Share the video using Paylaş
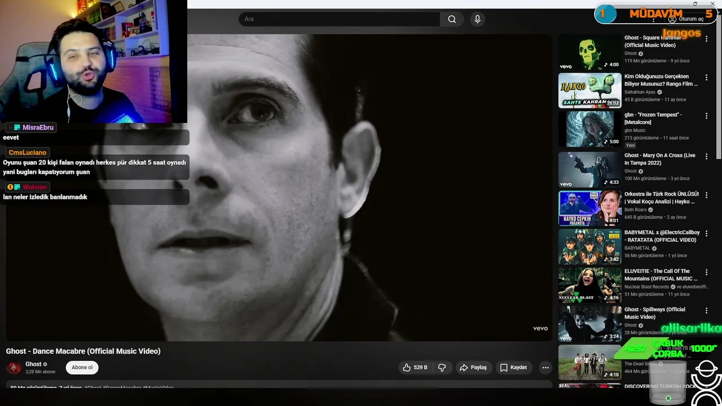 pyautogui.click(x=473, y=368)
